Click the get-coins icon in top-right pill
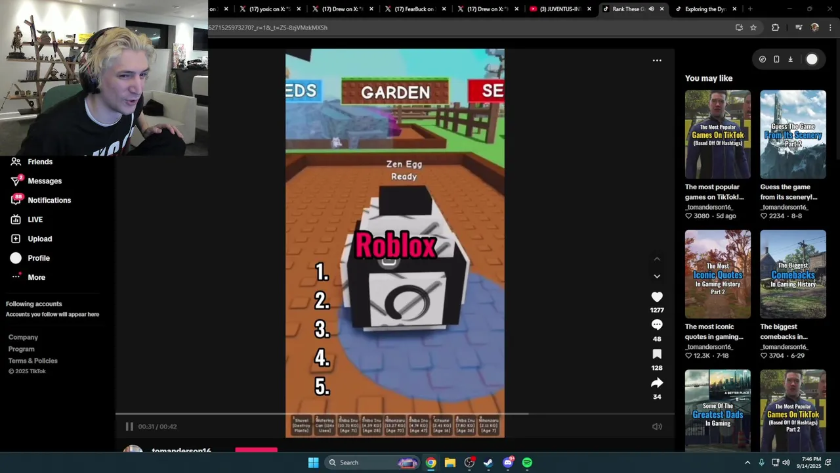The width and height of the screenshot is (840, 473). 763,59
